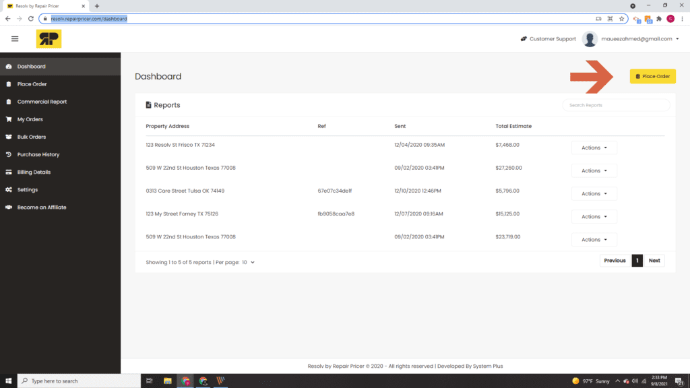Open Settings via the gear icon

tap(9, 189)
